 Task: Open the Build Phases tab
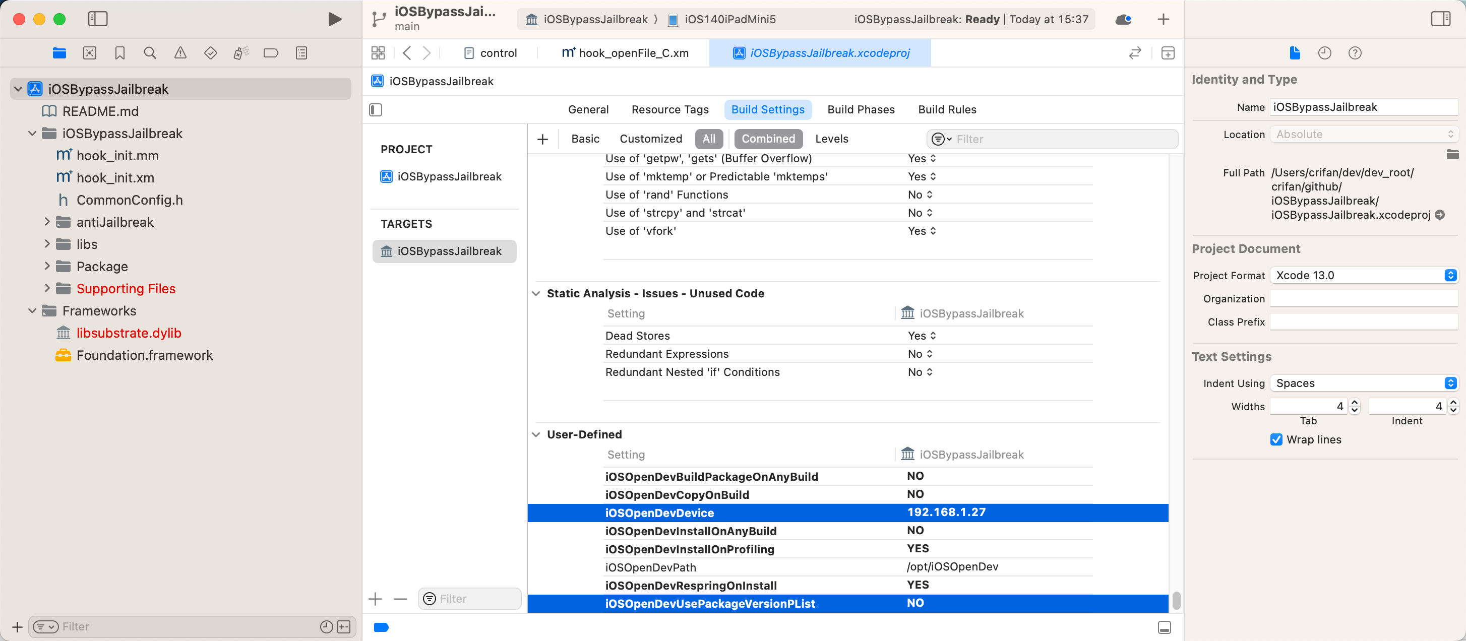tap(861, 109)
